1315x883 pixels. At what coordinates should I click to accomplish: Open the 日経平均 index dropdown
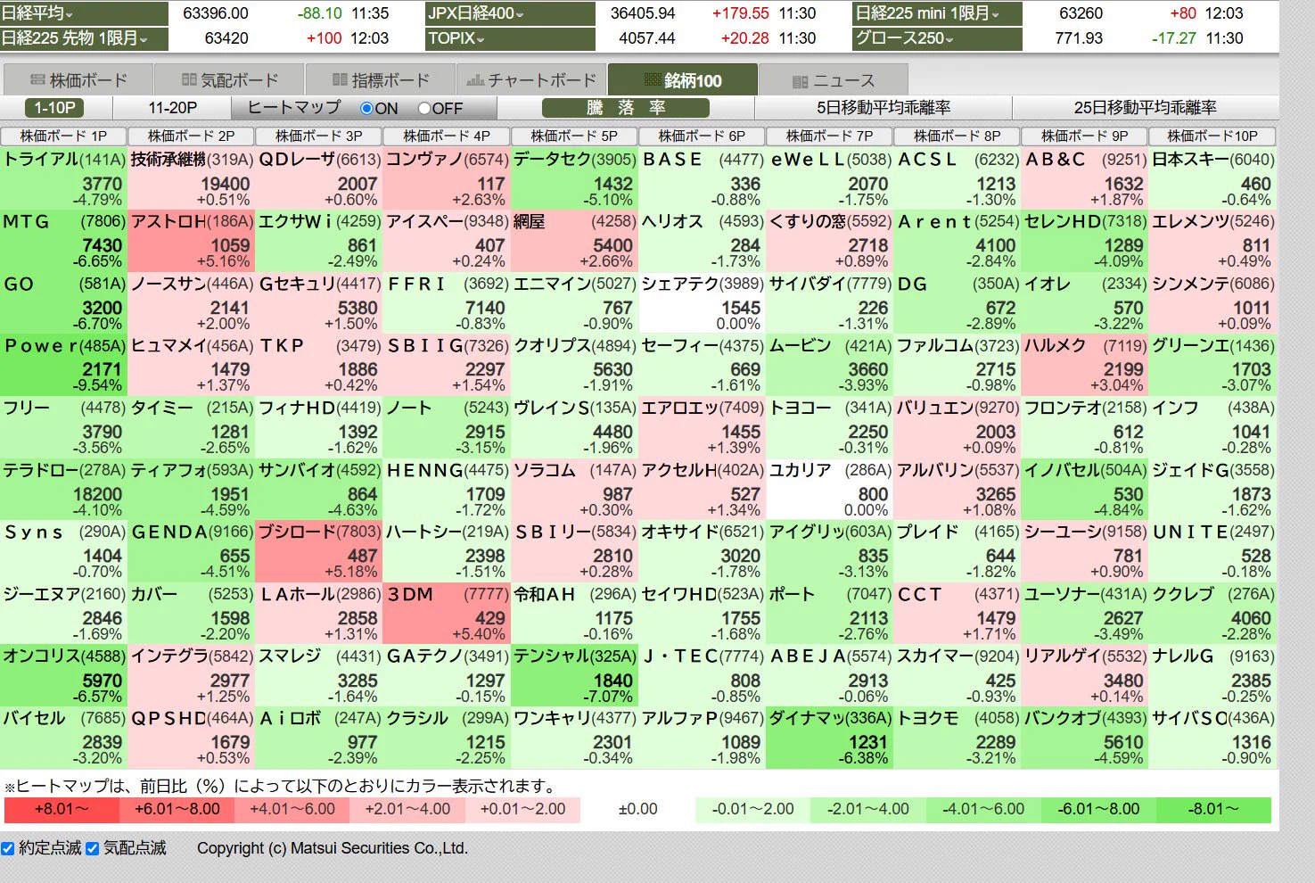84,13
